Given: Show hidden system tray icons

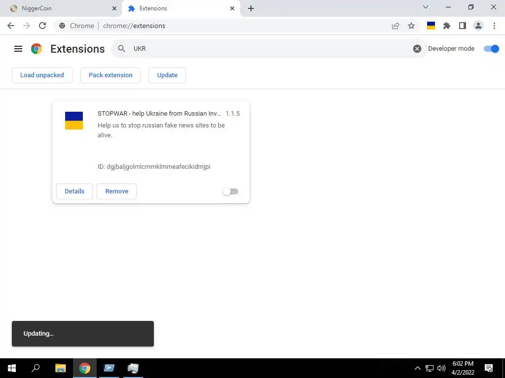Looking at the screenshot, I should pos(417,368).
